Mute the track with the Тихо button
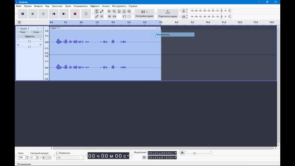295x166 pixels. [x=23, y=32]
